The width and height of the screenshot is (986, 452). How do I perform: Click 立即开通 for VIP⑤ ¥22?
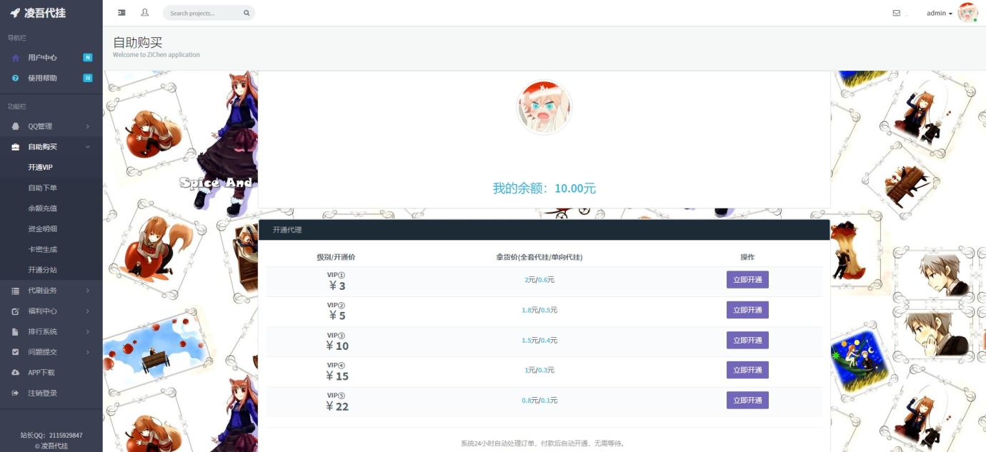tap(747, 400)
